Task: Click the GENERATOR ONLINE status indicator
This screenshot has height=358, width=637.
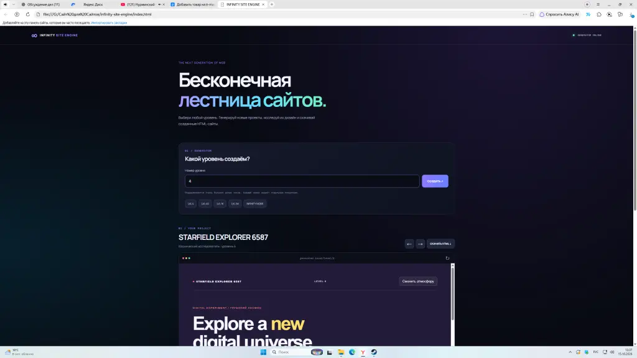Action: pos(587,35)
